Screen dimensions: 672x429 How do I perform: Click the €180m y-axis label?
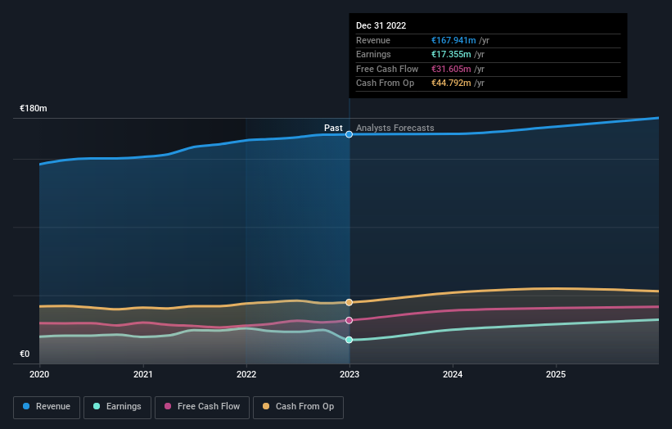click(34, 108)
